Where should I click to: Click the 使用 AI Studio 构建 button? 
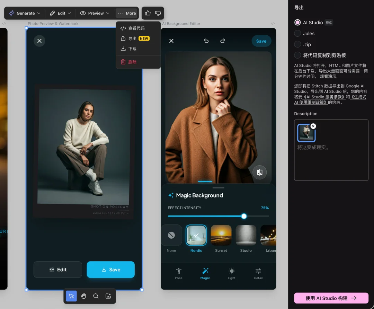[331, 298]
